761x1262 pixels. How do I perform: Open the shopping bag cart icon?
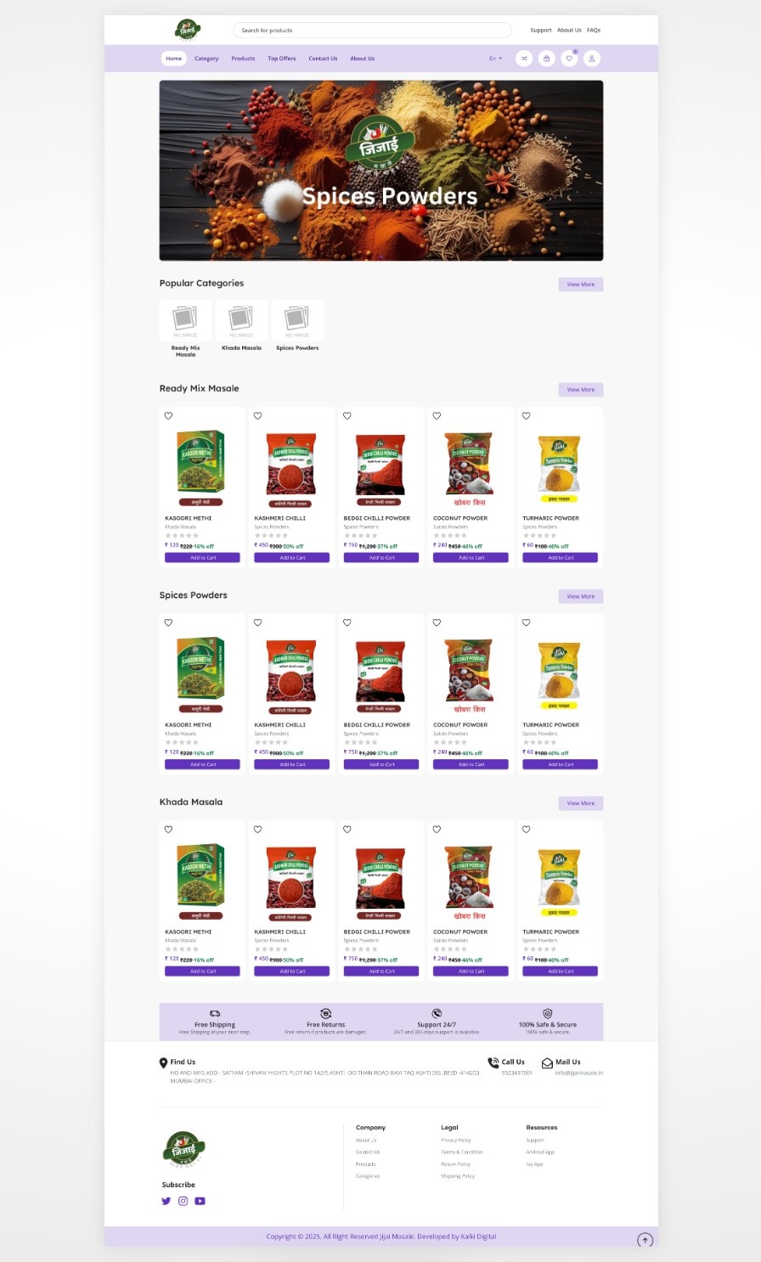547,59
